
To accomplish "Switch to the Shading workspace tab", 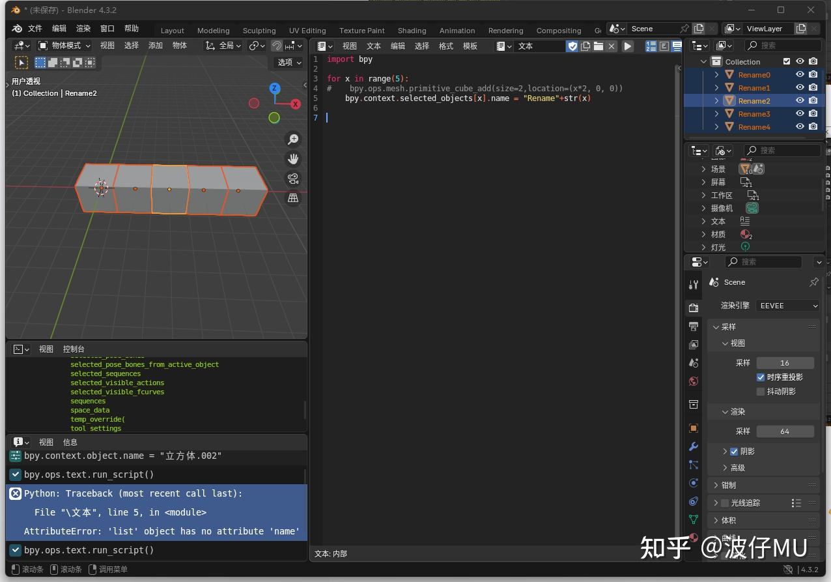I will click(412, 30).
